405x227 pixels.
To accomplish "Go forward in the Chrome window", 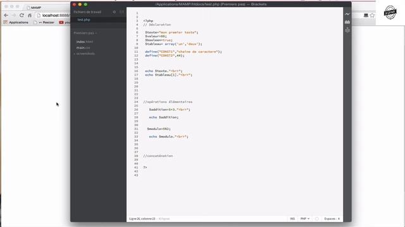I will (x=14, y=15).
